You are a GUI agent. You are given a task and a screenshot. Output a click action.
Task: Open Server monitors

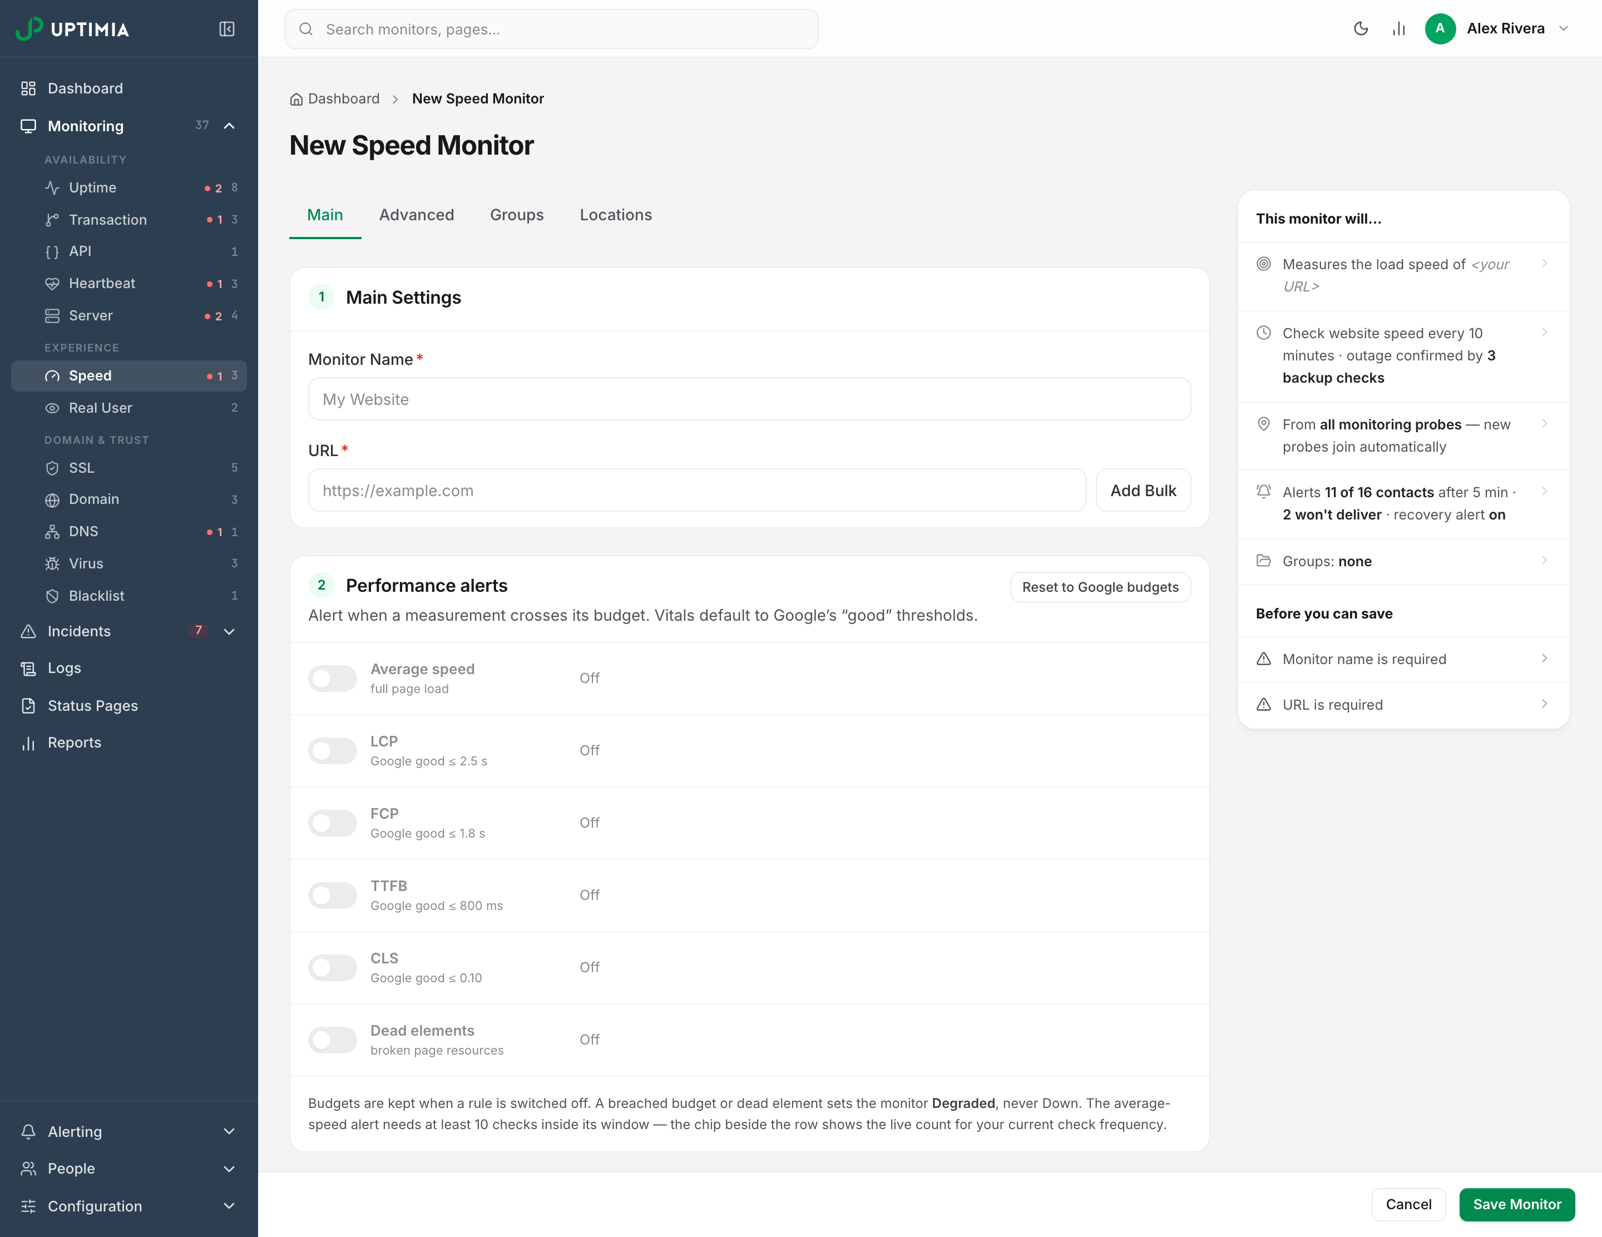click(x=129, y=316)
